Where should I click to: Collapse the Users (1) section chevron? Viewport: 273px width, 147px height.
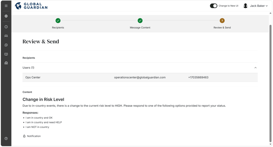pos(255,68)
